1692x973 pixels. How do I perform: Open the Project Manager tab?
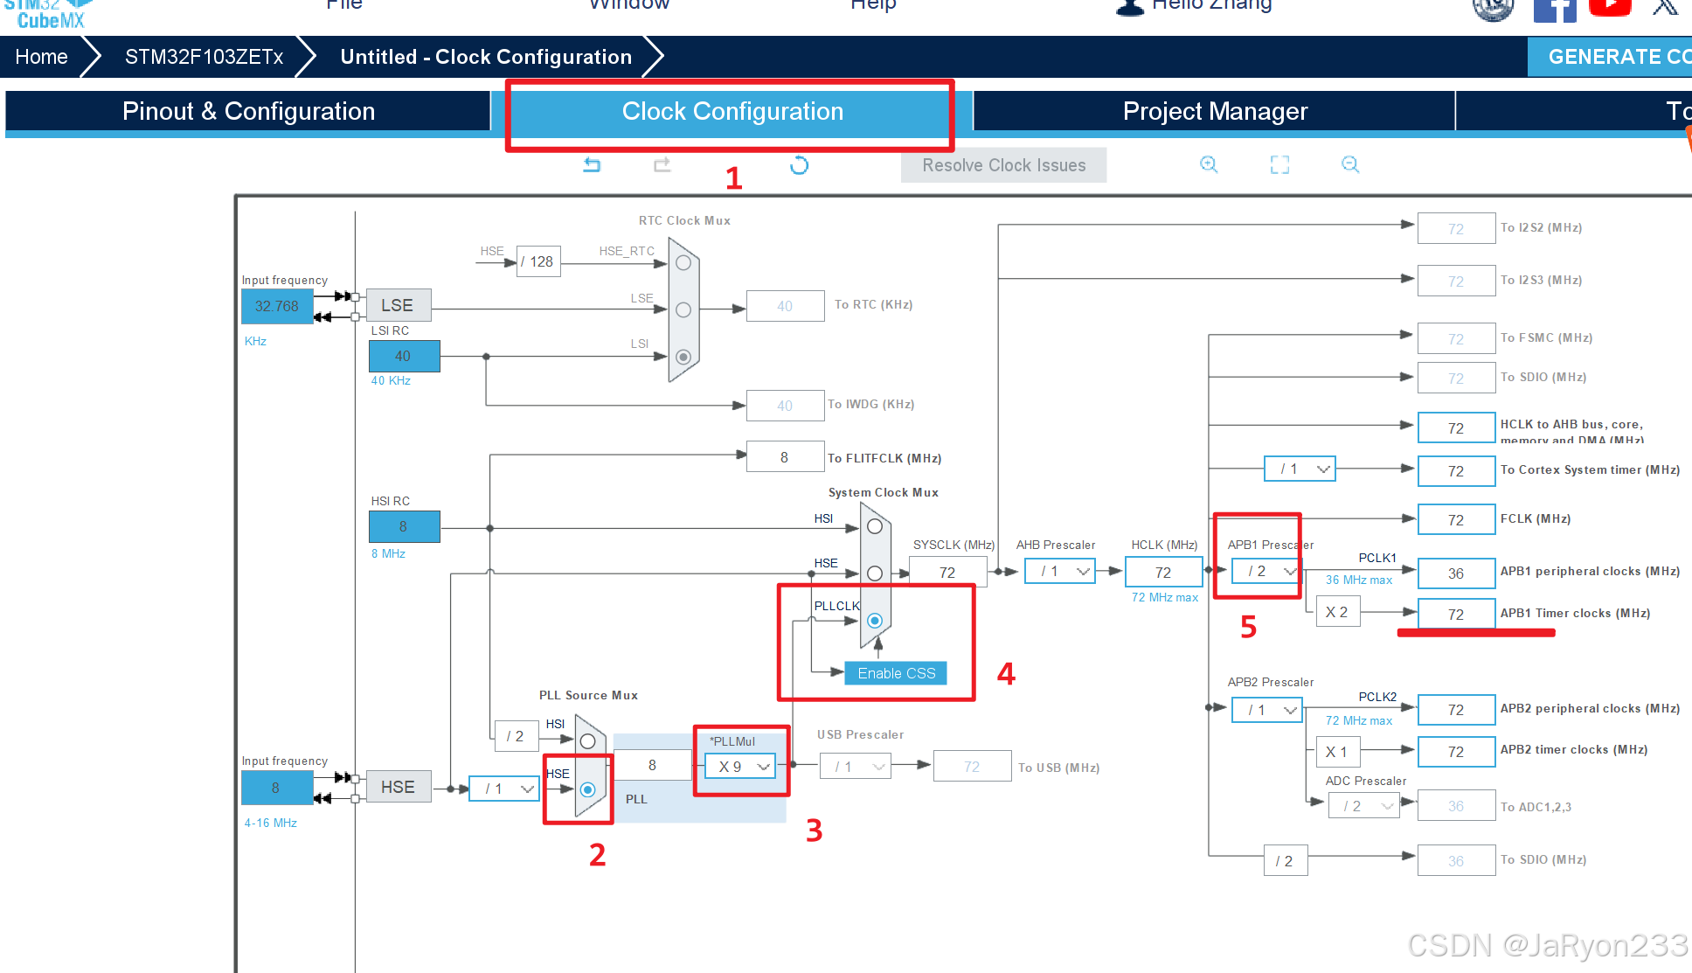click(1214, 111)
